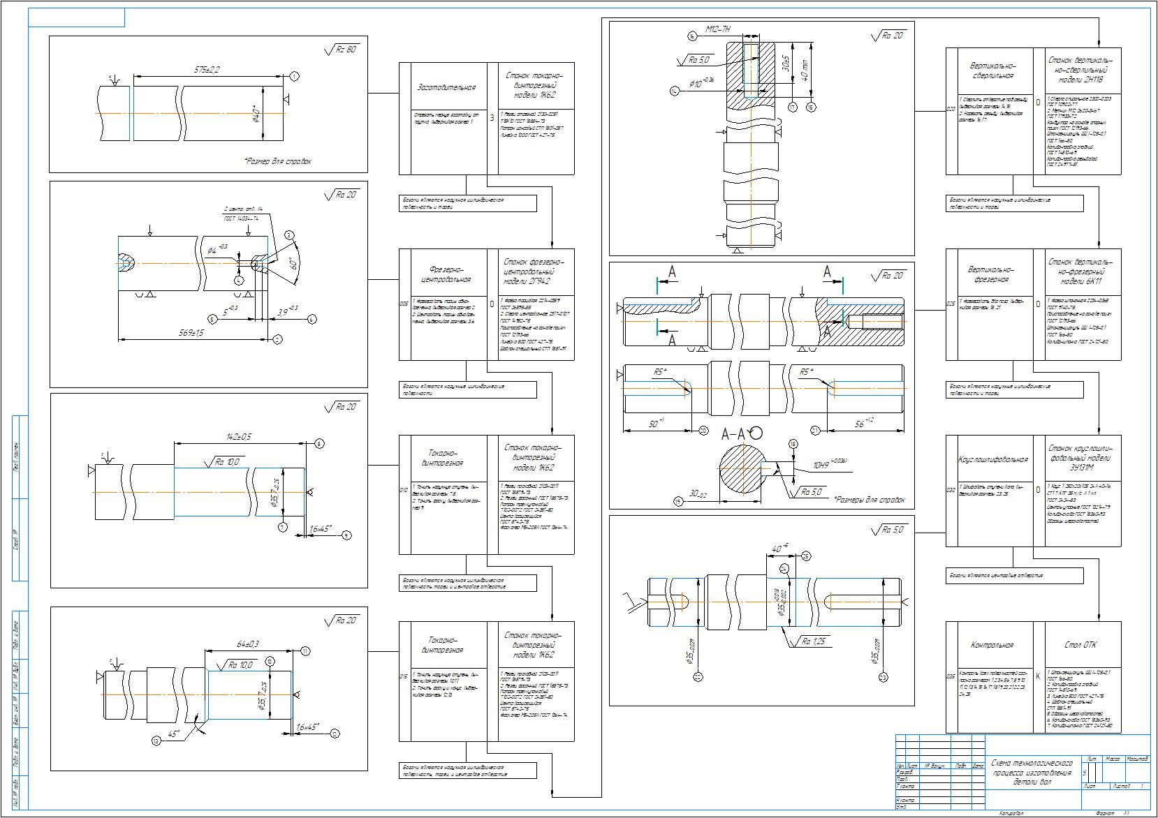
Task: Click the Заготовительная operation box
Action: point(446,88)
